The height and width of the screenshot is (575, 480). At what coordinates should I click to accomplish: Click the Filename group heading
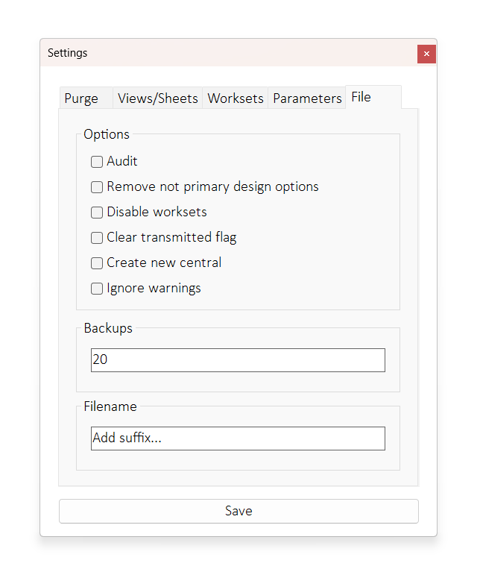[110, 406]
